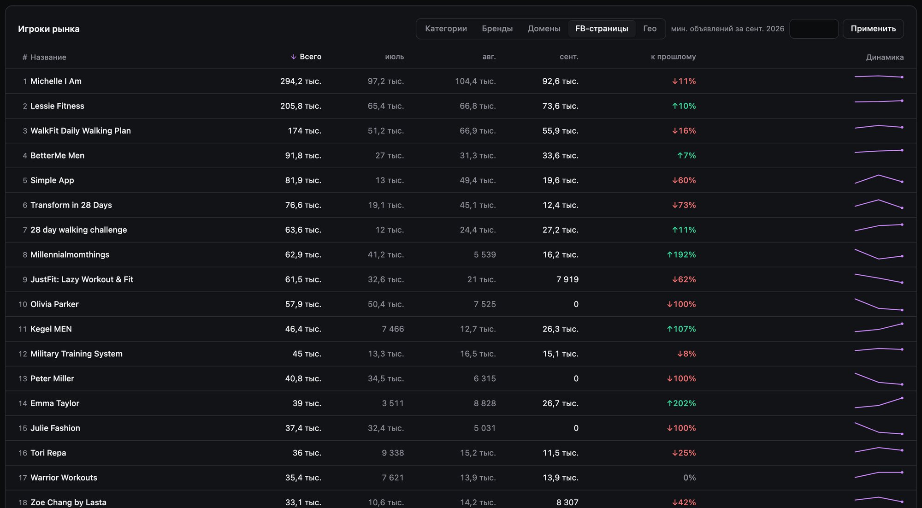Click the Simple App trend sparkline
The width and height of the screenshot is (922, 508).
click(x=879, y=179)
